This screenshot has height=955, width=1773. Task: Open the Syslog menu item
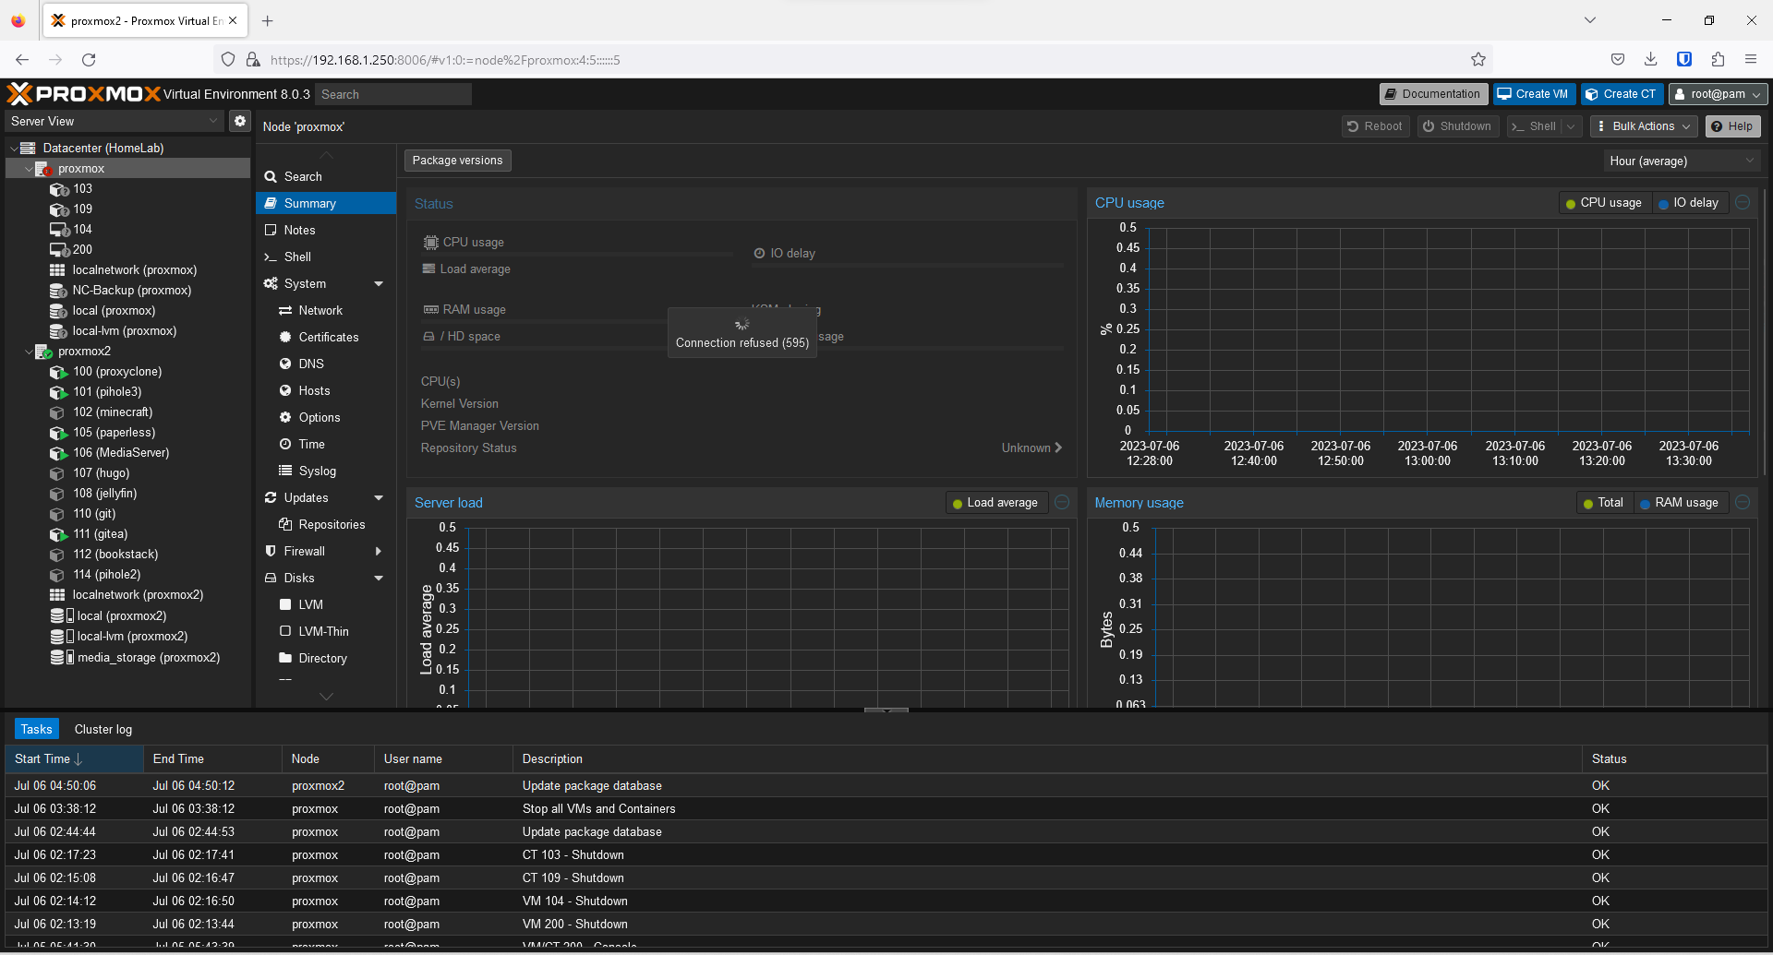pos(317,472)
